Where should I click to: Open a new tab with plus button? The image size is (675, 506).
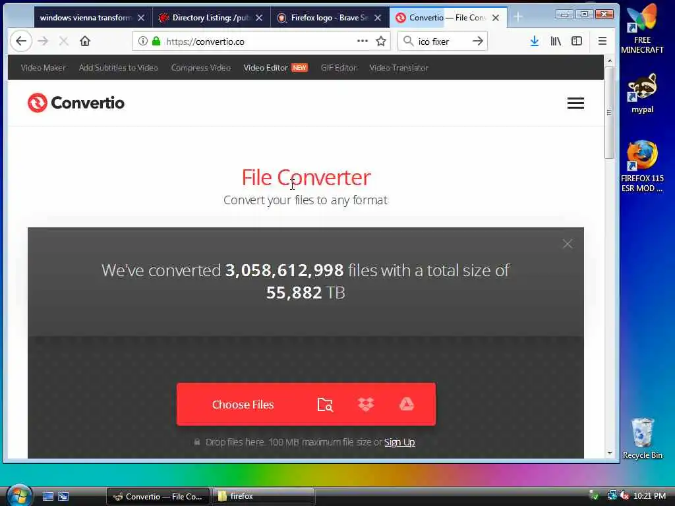[x=518, y=17]
